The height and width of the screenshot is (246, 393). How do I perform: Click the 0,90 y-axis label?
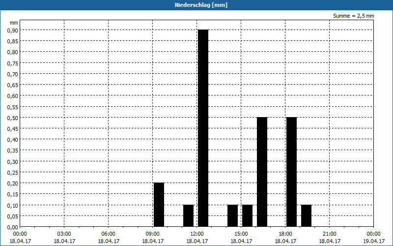[x=13, y=30]
